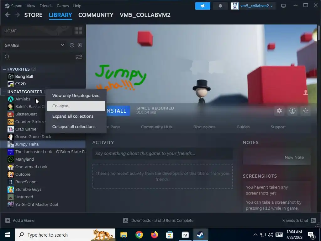The image size is (321, 241).
Task: Go back with the left arrow
Action: tap(8, 15)
